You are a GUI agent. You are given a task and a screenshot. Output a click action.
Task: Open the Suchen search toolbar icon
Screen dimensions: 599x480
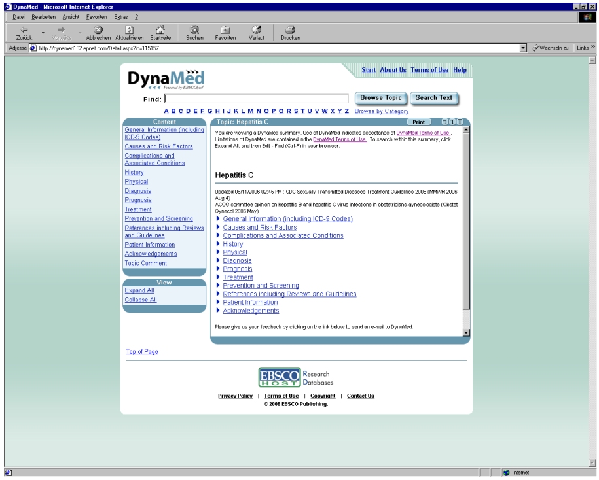click(195, 30)
